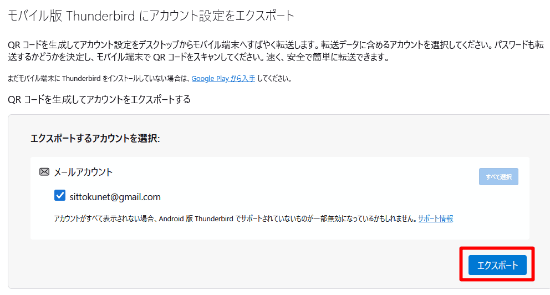Screen dimensions: 550x295
Task: Click the まだモバイル端末に install note text
Action: (99, 79)
